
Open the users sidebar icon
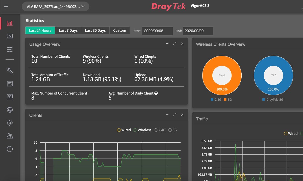click(10, 136)
